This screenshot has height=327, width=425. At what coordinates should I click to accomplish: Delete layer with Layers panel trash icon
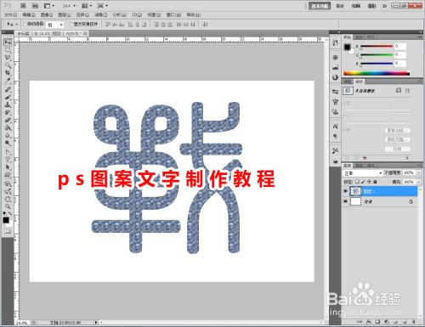tap(413, 322)
